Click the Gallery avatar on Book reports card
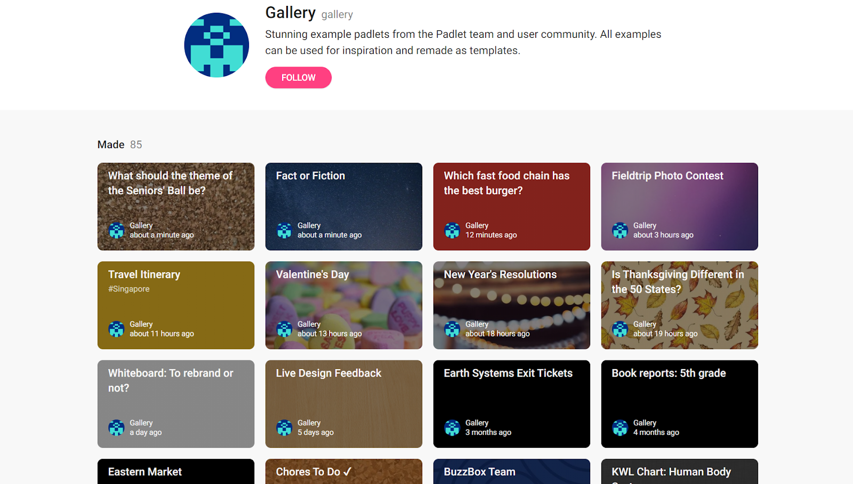Screen dimensions: 853x484 (x=619, y=428)
